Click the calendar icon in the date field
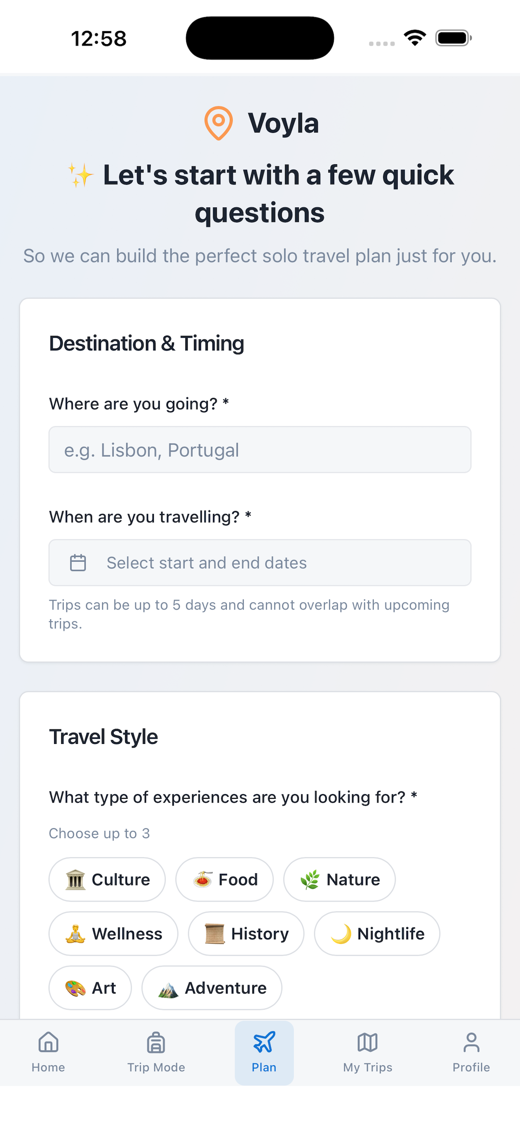The image size is (520, 1126). (x=79, y=563)
